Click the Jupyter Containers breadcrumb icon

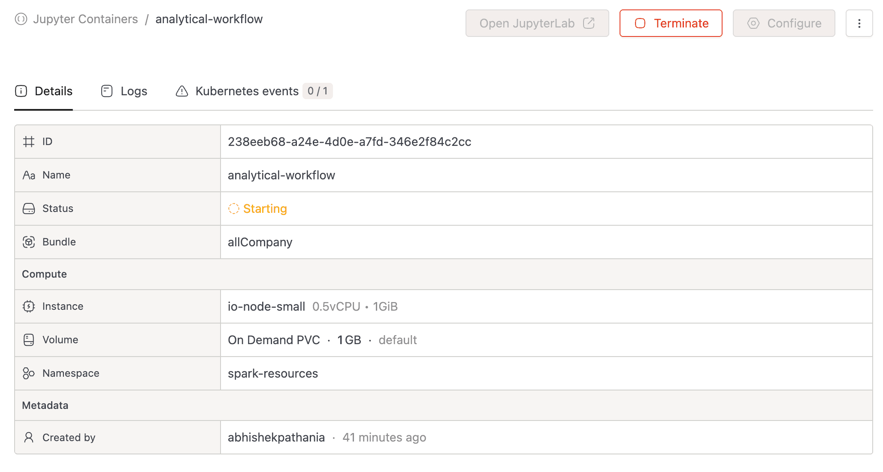[21, 19]
